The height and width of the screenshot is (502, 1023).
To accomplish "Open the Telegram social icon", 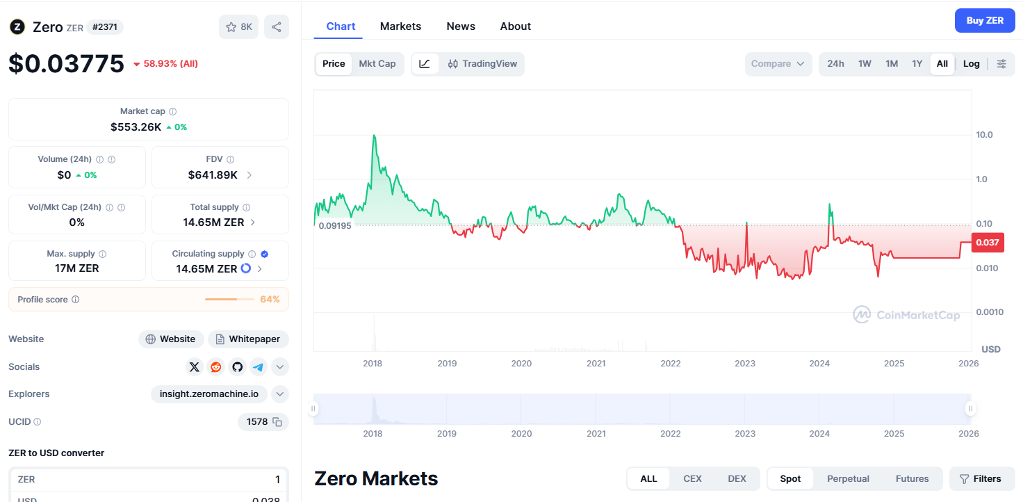I will click(x=259, y=367).
